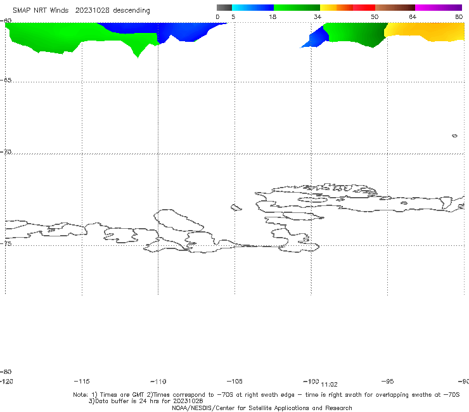469x412 pixels.
Task: Click the SMAP NRT Winds title text
Action: click(41, 11)
